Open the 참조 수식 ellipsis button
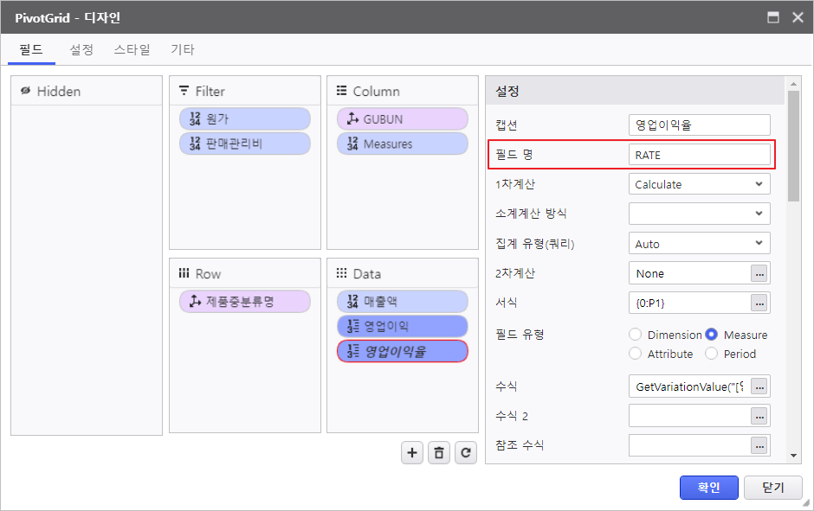 (x=759, y=445)
